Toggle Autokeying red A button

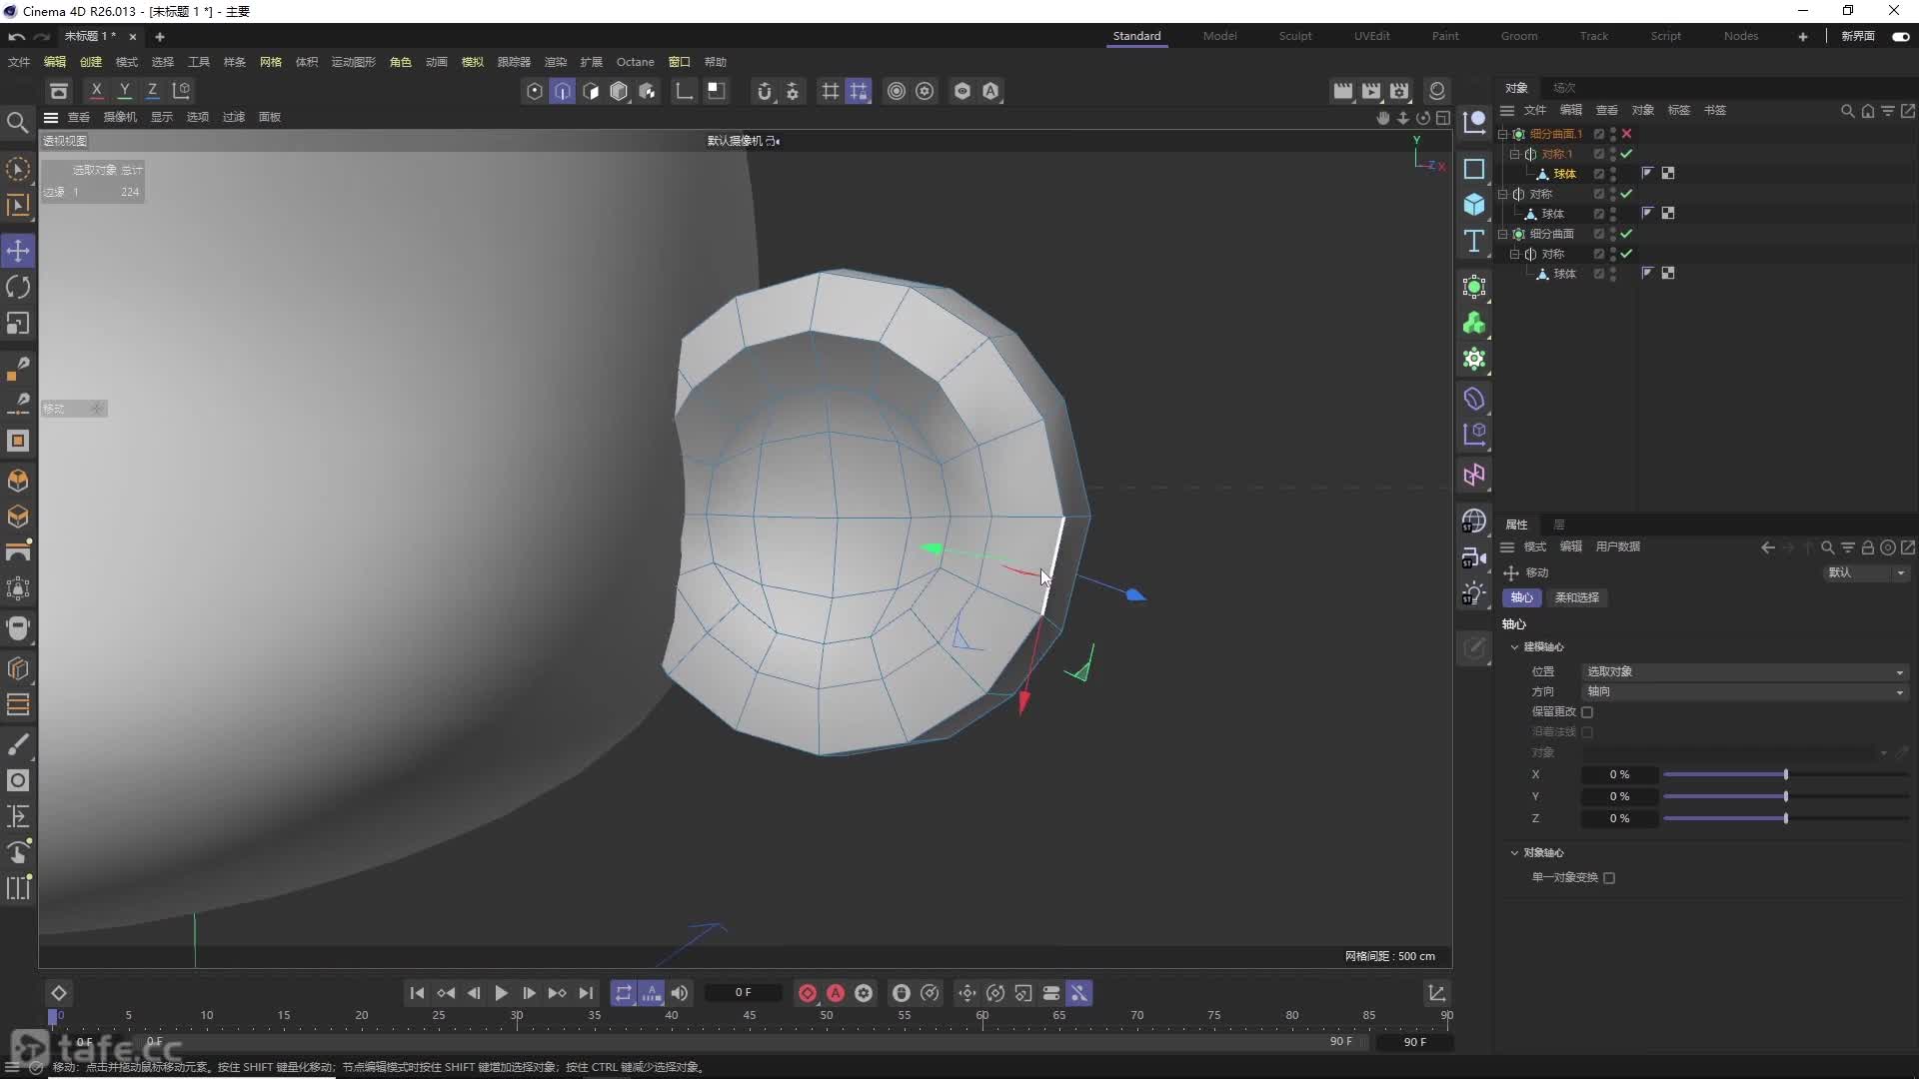836,993
